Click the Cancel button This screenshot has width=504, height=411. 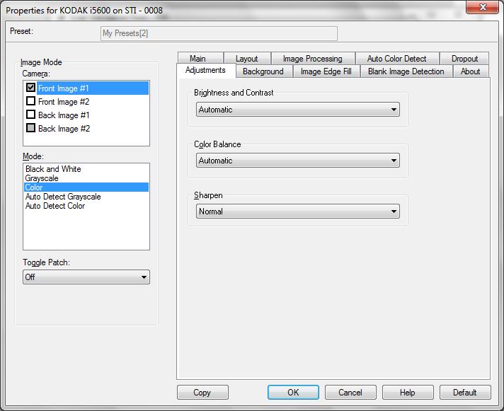click(x=350, y=393)
